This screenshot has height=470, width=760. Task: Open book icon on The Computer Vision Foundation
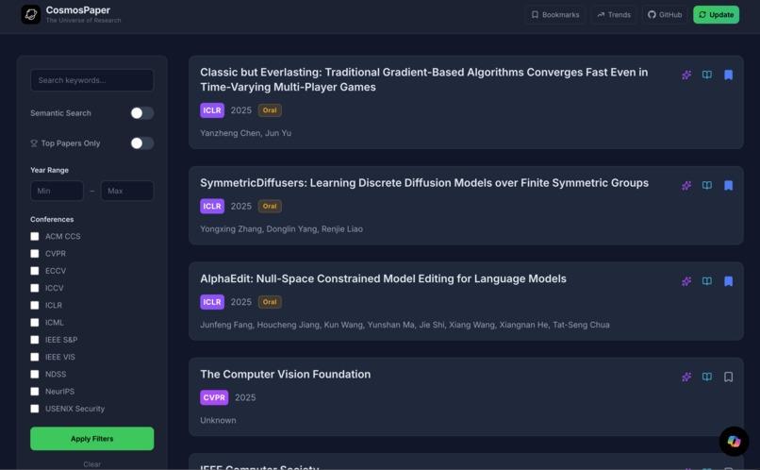click(x=707, y=377)
